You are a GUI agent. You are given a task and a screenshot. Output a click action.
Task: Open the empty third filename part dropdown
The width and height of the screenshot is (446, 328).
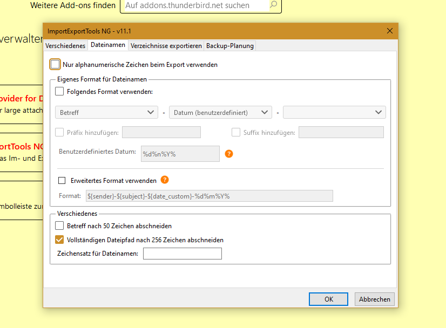coord(335,112)
